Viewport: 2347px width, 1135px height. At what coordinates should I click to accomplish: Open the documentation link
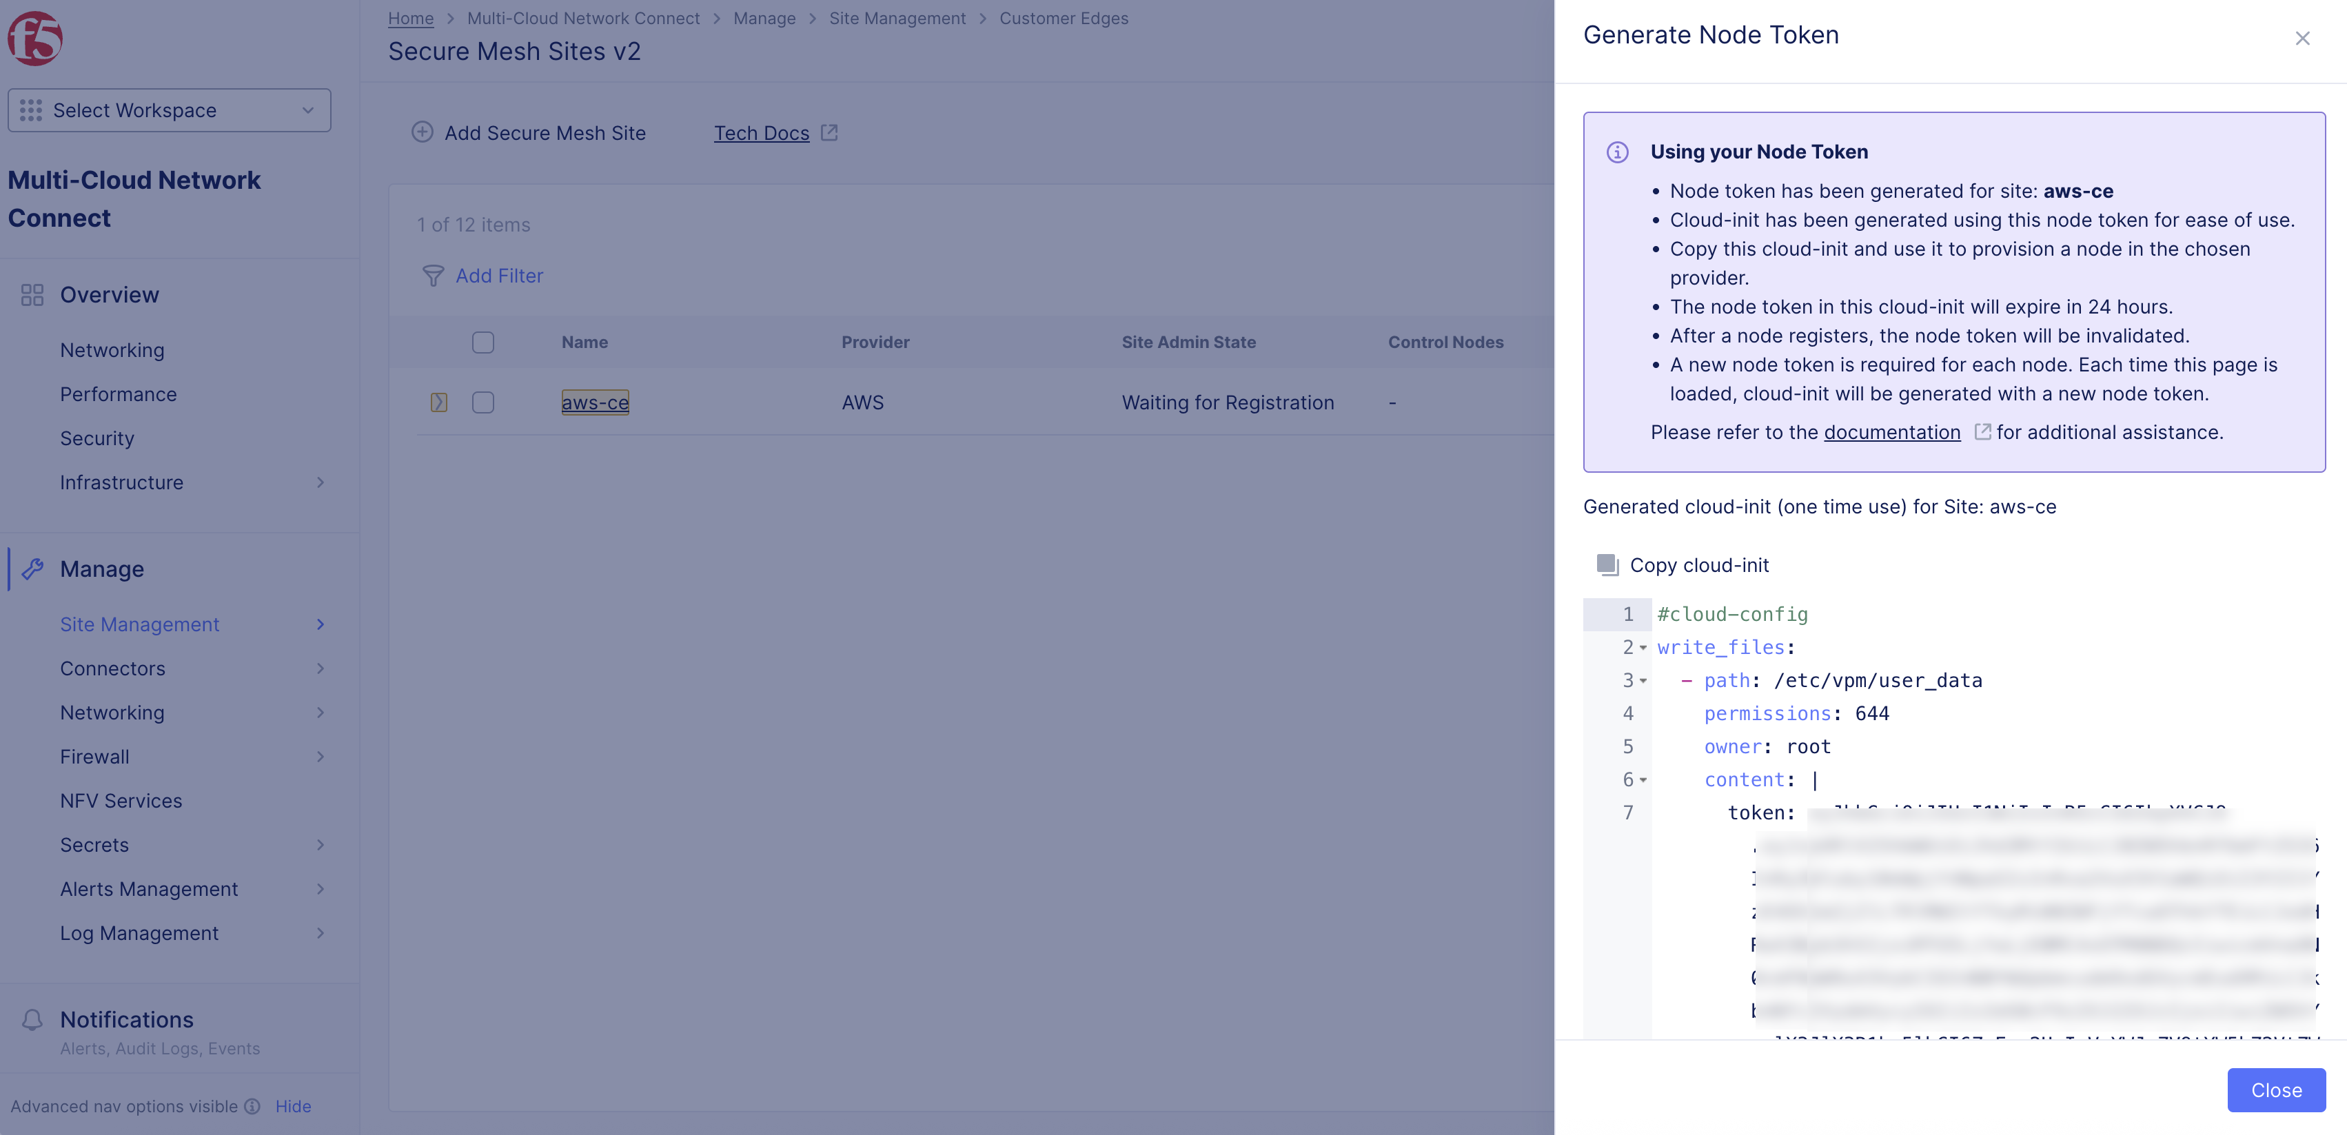point(1891,433)
